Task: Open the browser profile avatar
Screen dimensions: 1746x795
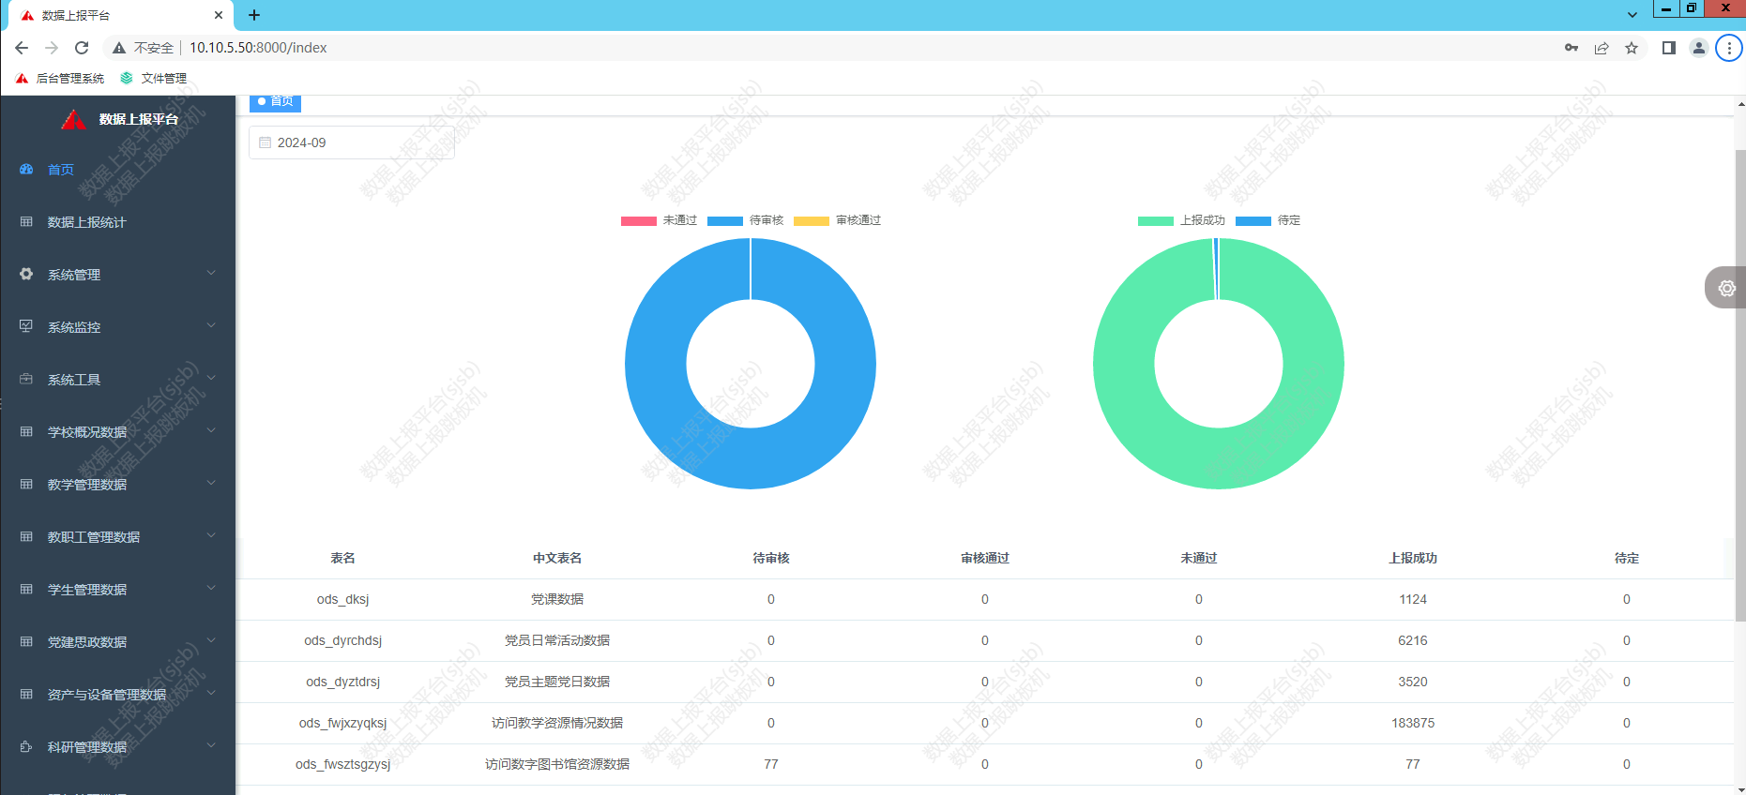Action: click(1698, 48)
